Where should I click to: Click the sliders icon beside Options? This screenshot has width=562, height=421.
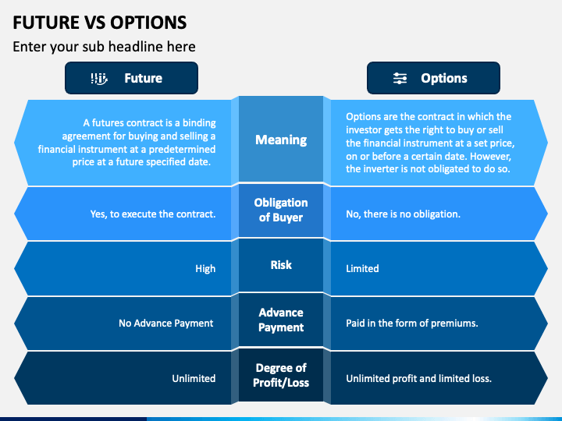coord(400,78)
